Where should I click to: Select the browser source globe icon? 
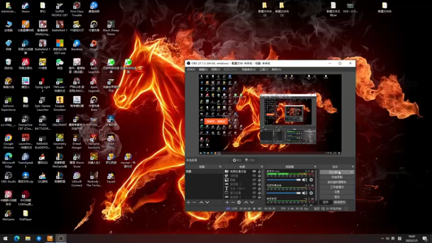(226, 175)
